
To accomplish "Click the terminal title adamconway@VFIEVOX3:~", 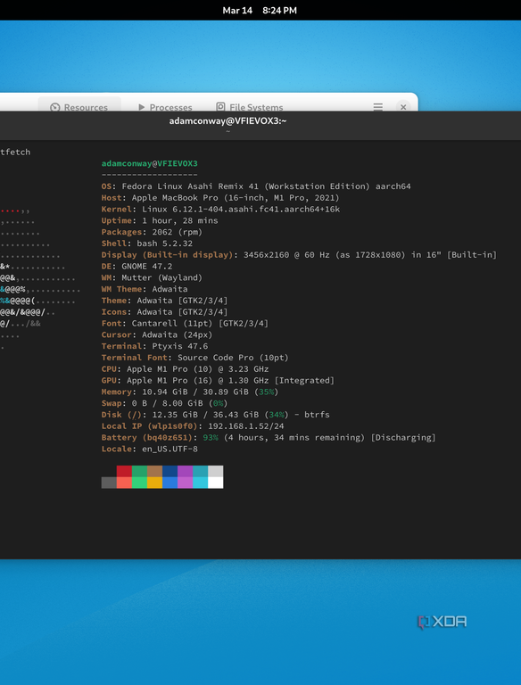I will click(227, 121).
